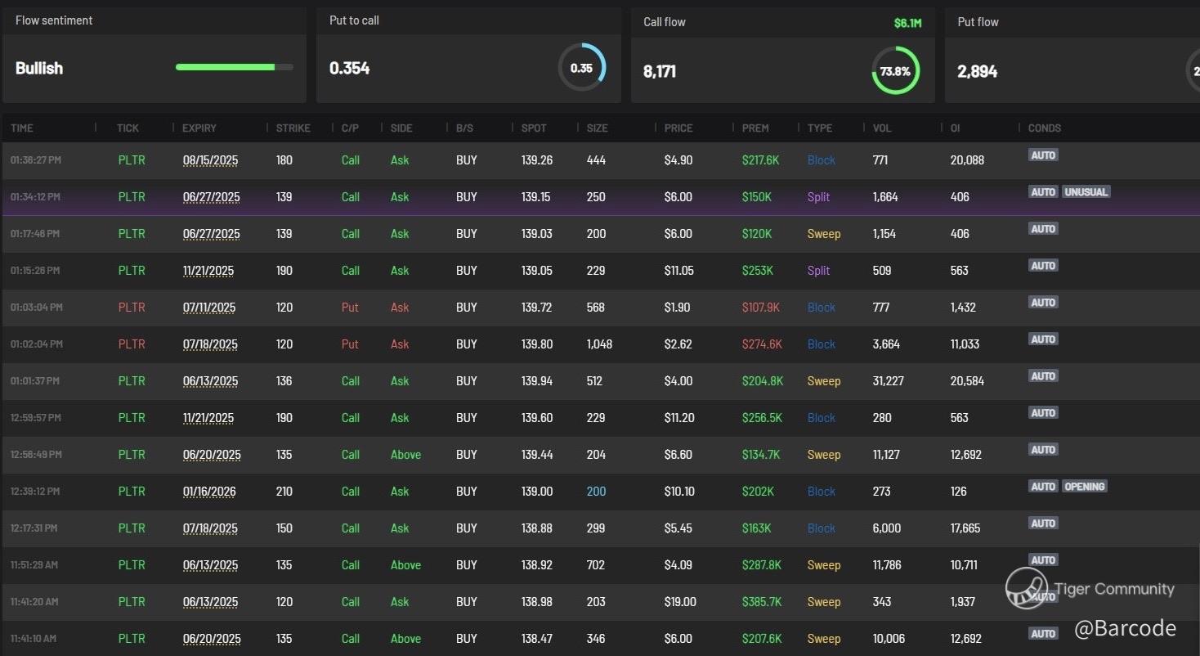
Task: Sort by the PREM column header
Action: 755,128
